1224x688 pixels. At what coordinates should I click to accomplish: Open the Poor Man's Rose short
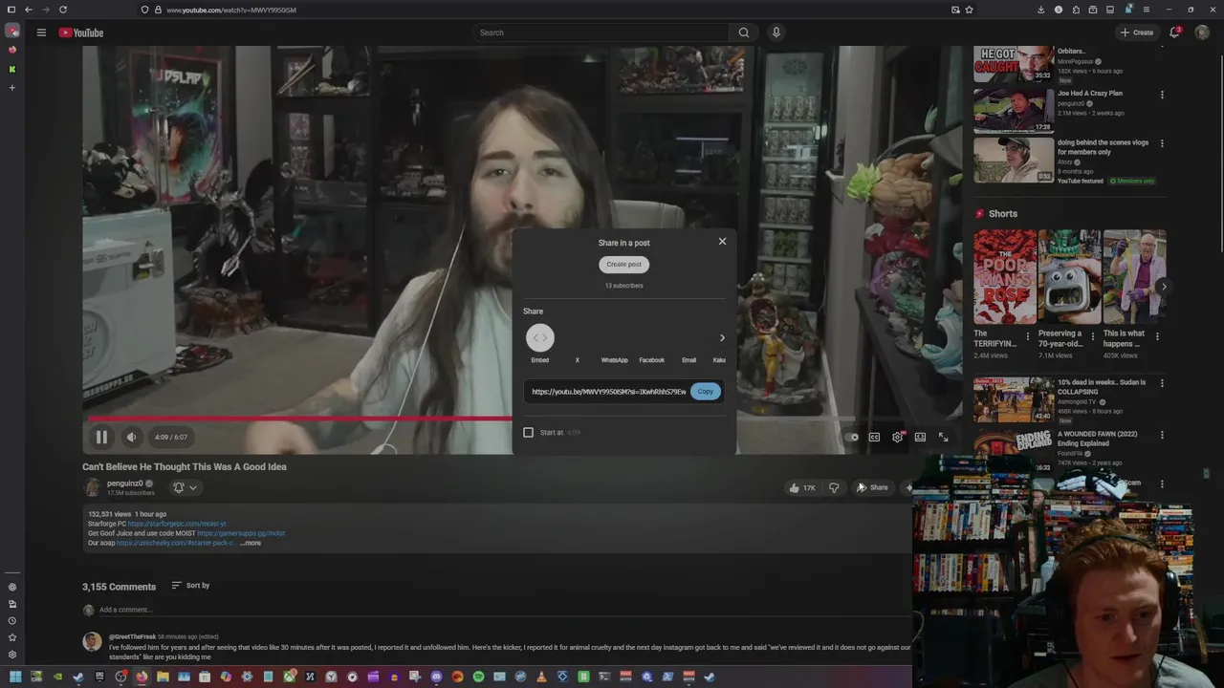(x=1005, y=277)
